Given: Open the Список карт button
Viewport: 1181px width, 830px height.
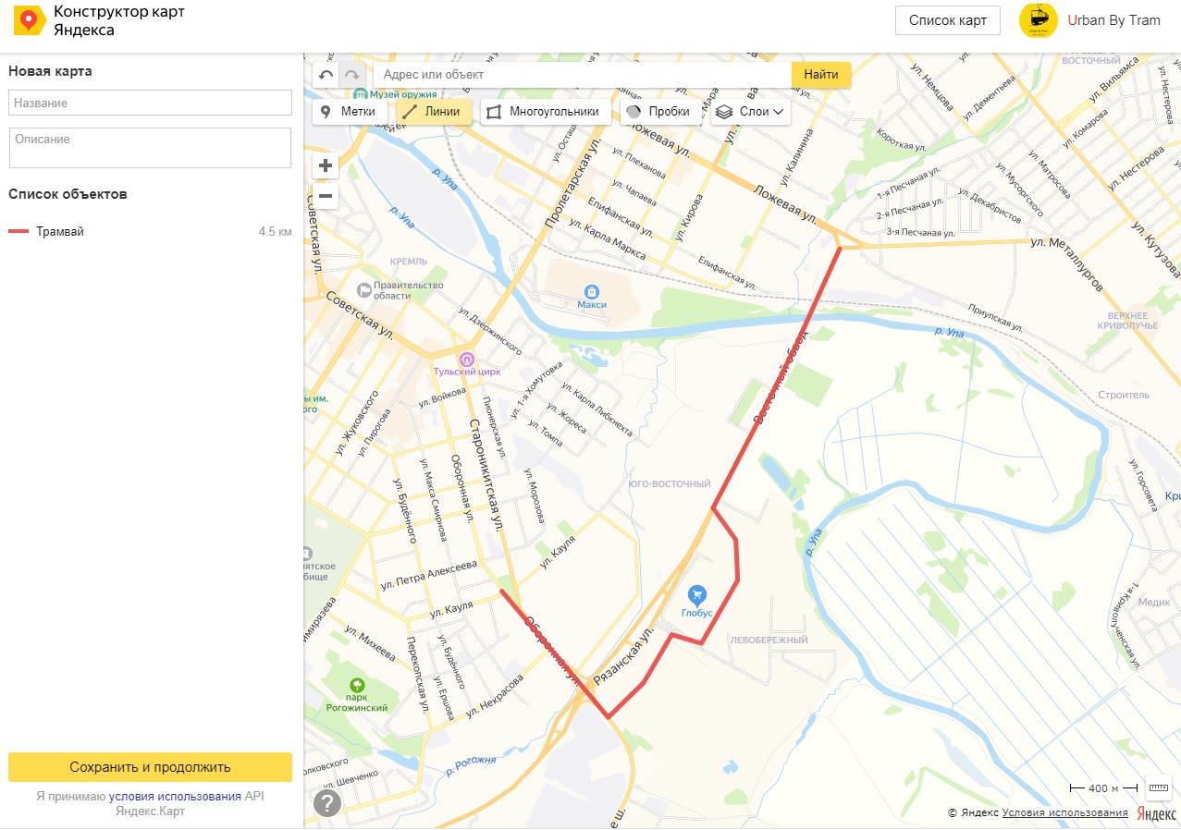Looking at the screenshot, I should 948,20.
